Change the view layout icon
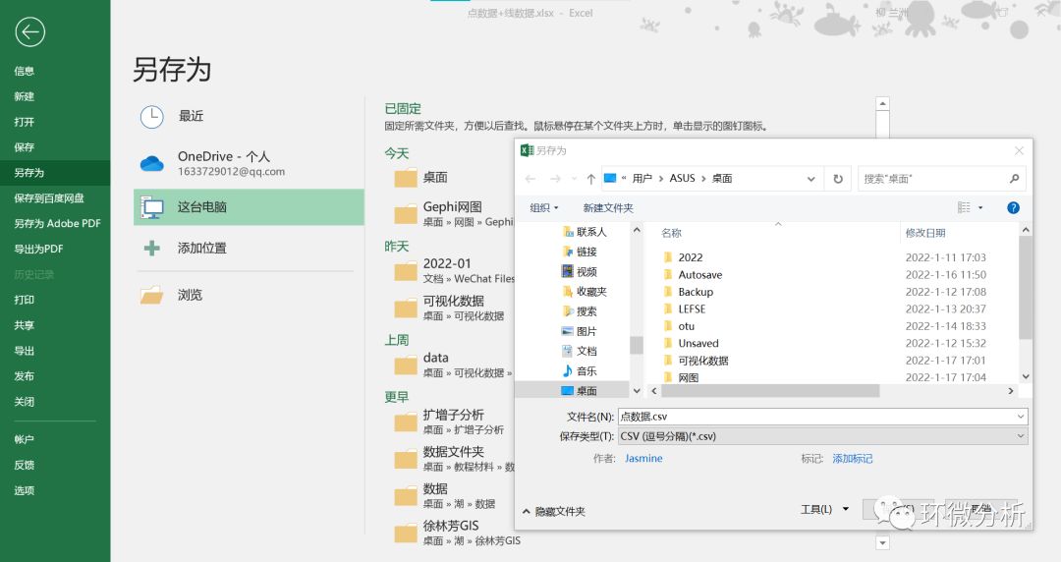Screen dimensions: 1061x562 pos(965,208)
